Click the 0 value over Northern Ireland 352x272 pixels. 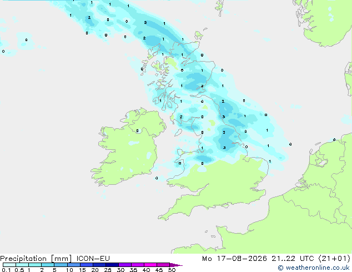(137, 131)
